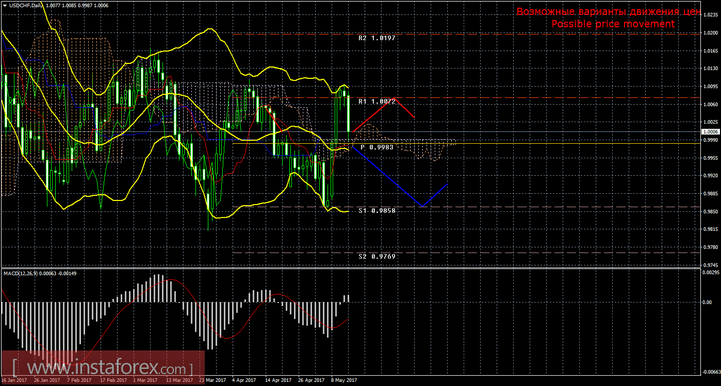Screen dimensions: 721x386
Task: Click the S2 0.9769 support label
Action: tap(377, 256)
